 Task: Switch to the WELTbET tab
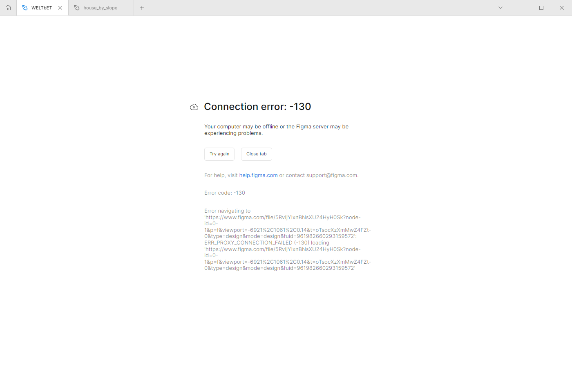click(x=42, y=8)
